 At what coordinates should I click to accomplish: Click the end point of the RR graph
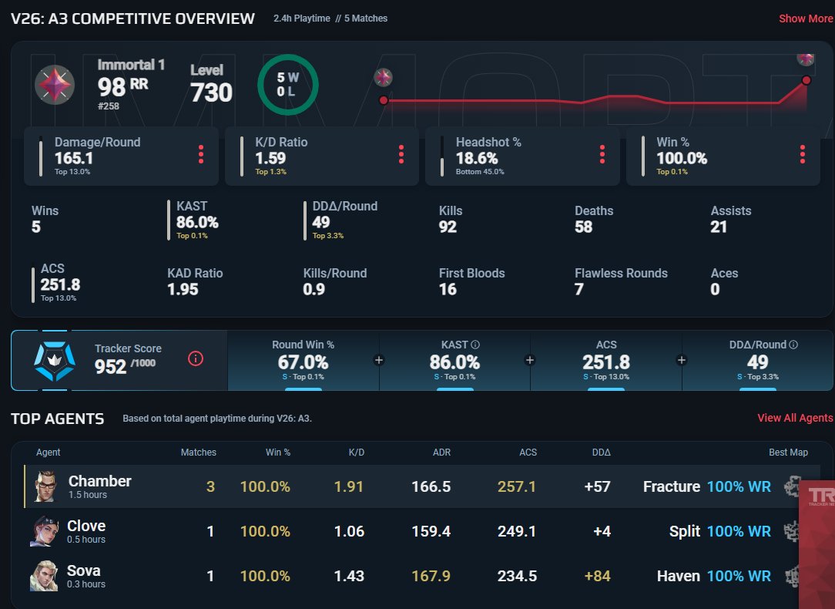(x=806, y=80)
